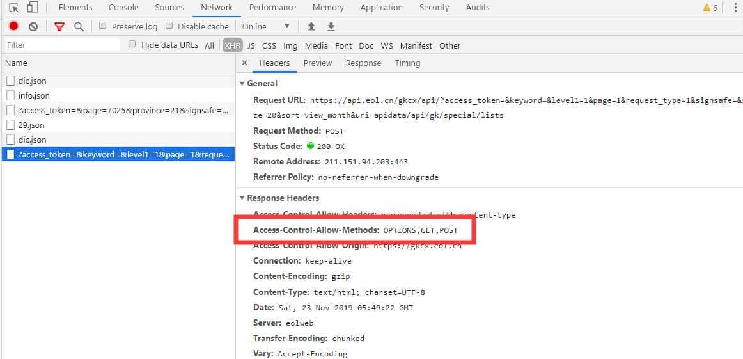Click the Server eolweb header
Image resolution: width=743 pixels, height=359 pixels.
283,323
